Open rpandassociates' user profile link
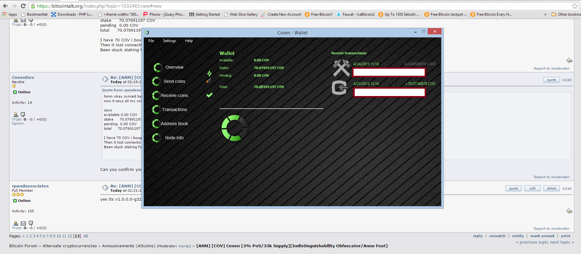This screenshot has height=254, width=581. pos(30,186)
